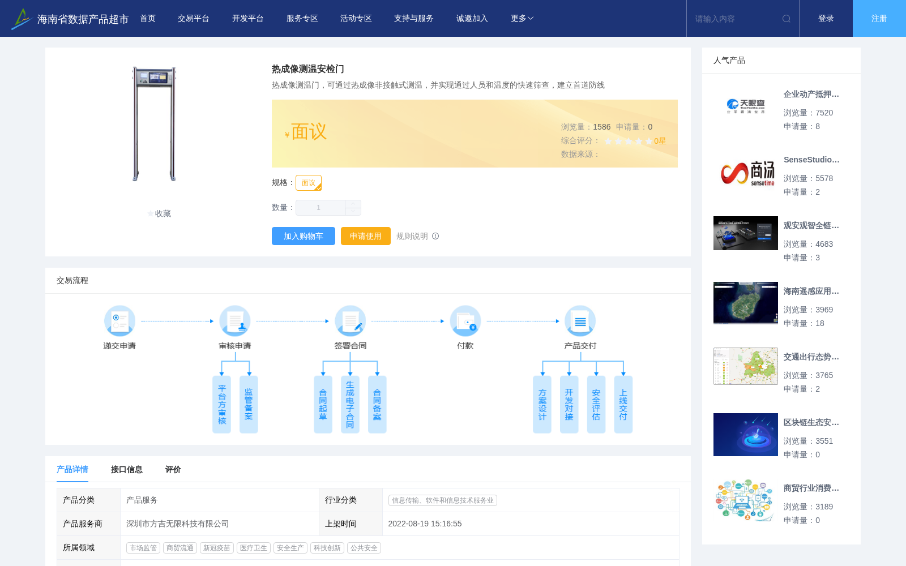Open 开发平台 in the navigation bar
Viewport: 906px width, 566px height.
tap(248, 19)
